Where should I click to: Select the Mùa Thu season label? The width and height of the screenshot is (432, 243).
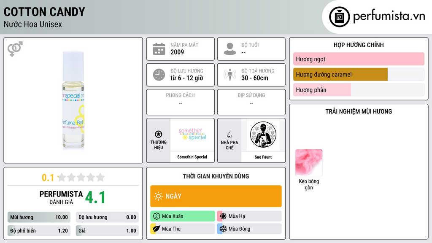pyautogui.click(x=171, y=229)
